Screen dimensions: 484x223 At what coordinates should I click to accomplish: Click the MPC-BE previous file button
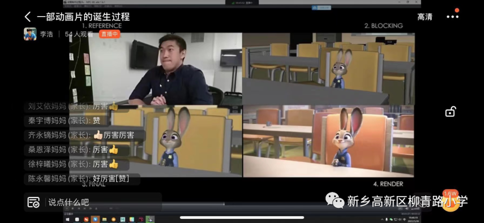pyautogui.click(x=79, y=209)
